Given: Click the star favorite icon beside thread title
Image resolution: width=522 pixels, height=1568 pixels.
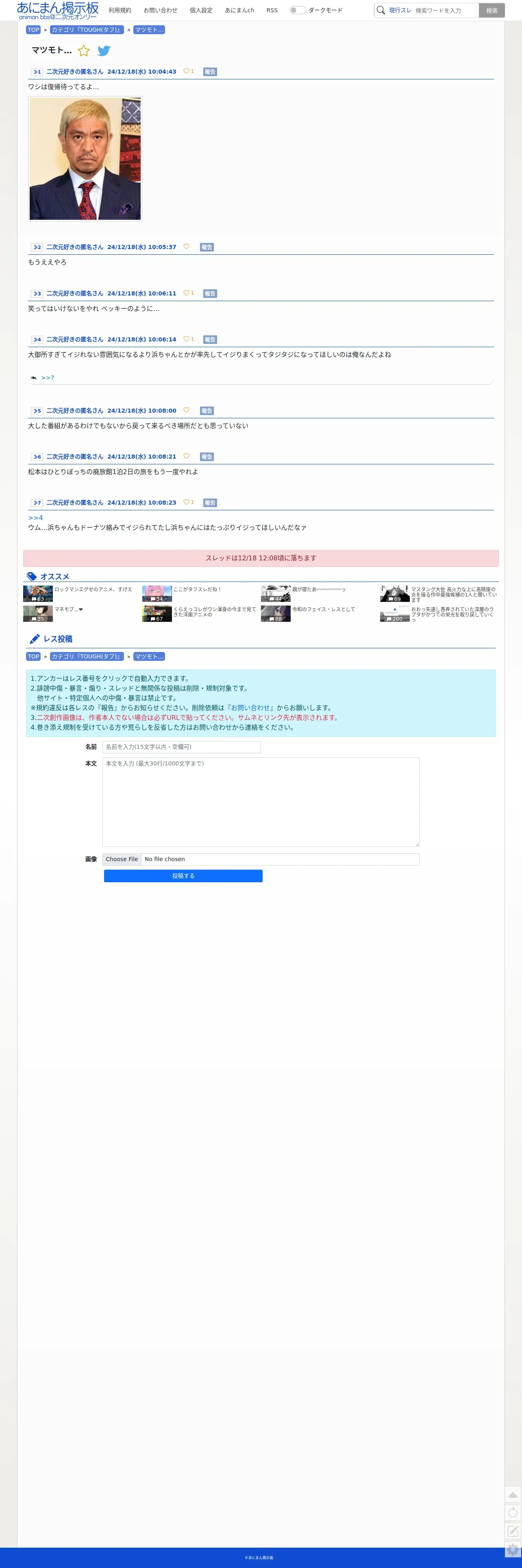Looking at the screenshot, I should (84, 50).
